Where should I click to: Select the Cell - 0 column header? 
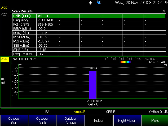coord(47,16)
